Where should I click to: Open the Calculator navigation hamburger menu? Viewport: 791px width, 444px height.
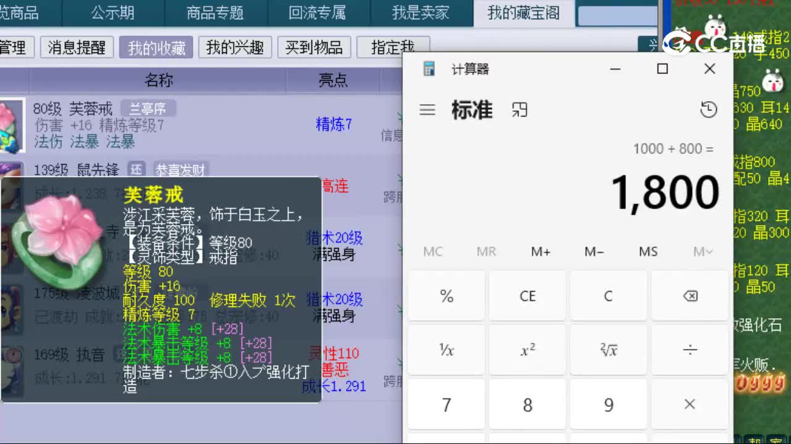[x=427, y=110]
